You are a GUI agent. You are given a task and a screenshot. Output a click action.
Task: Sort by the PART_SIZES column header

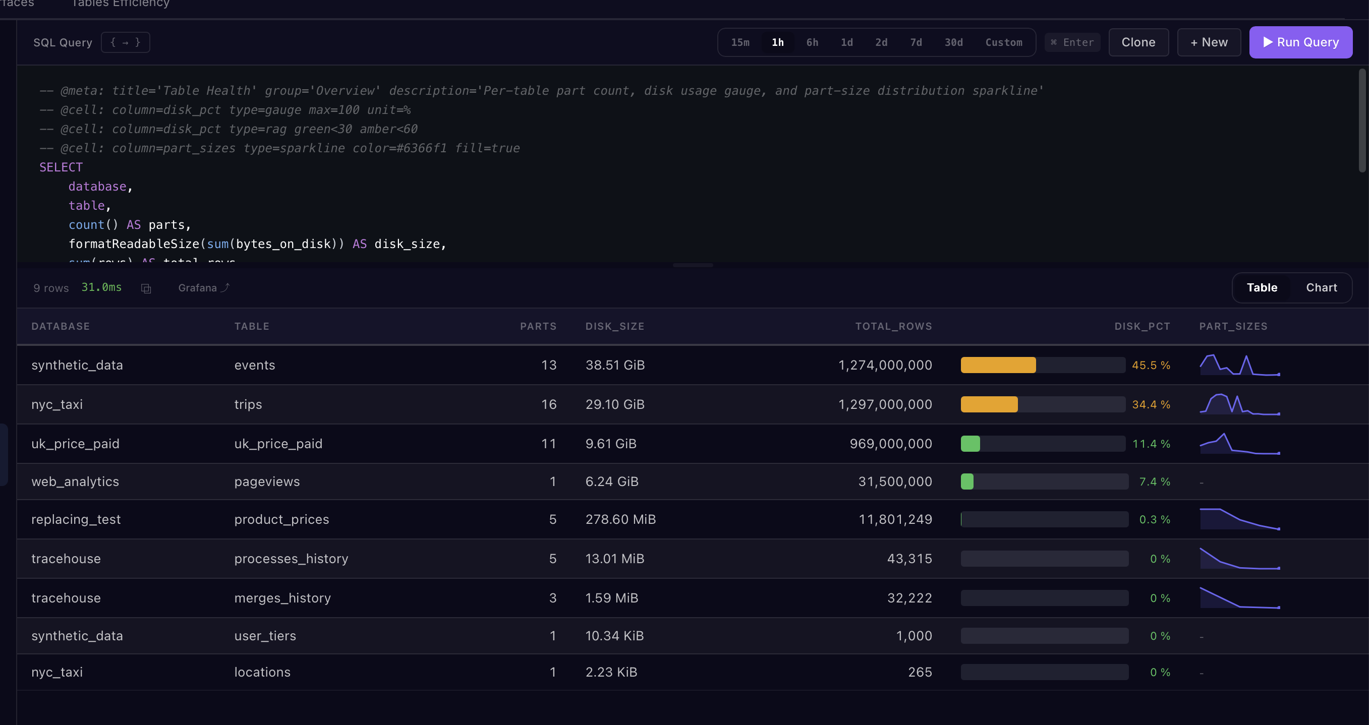tap(1233, 326)
